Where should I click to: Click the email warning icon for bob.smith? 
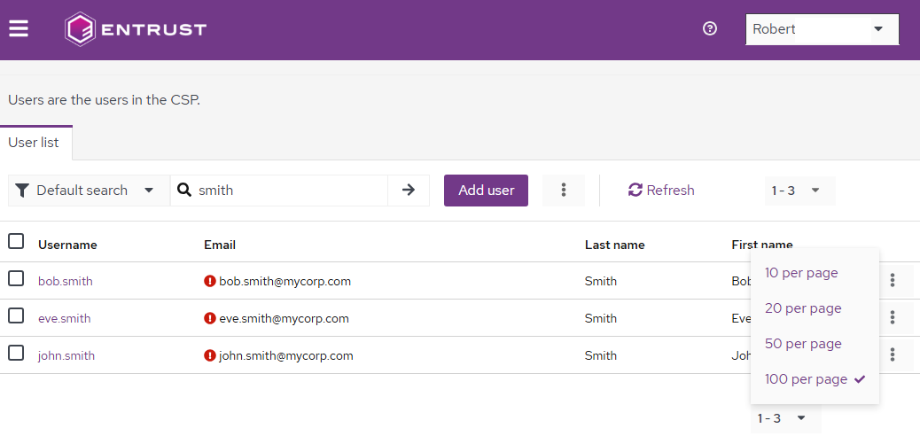click(210, 281)
